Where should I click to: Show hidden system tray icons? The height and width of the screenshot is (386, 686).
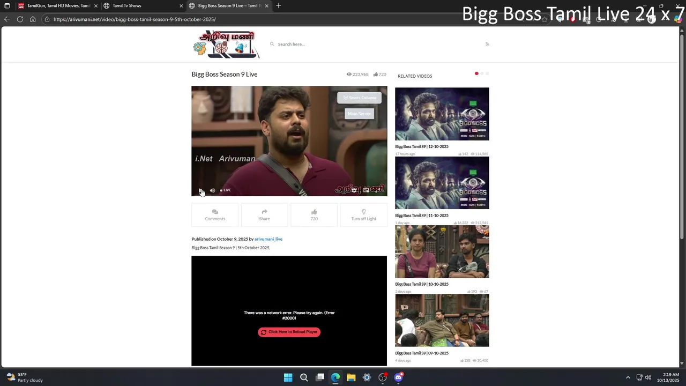click(628, 377)
